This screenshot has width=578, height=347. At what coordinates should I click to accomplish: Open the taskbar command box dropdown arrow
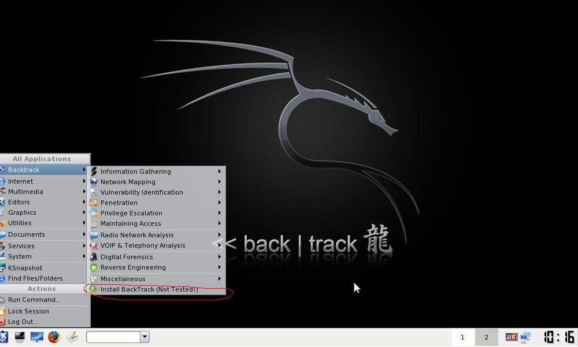click(x=145, y=337)
